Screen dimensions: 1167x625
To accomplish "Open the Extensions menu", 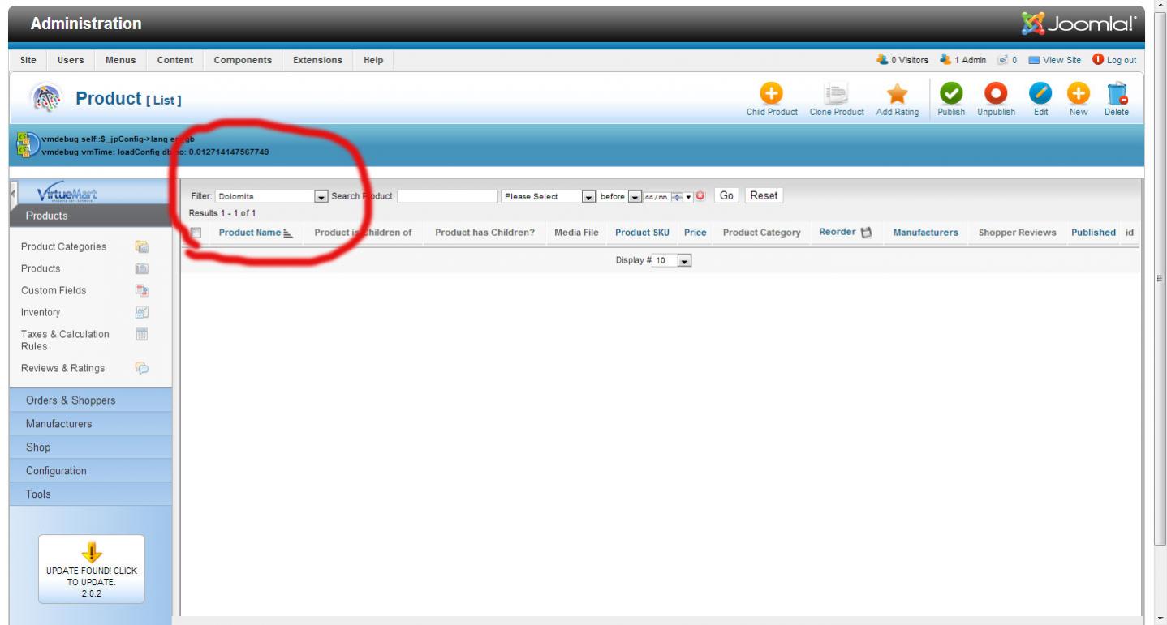I will (x=317, y=60).
